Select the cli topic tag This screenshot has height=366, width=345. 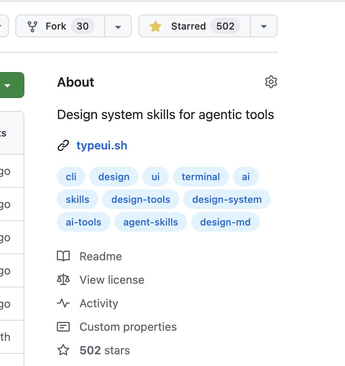71,177
